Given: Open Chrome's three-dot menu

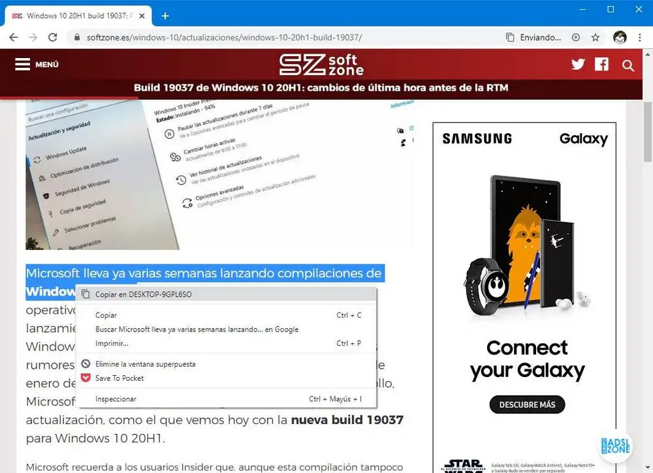Looking at the screenshot, I should tap(640, 37).
